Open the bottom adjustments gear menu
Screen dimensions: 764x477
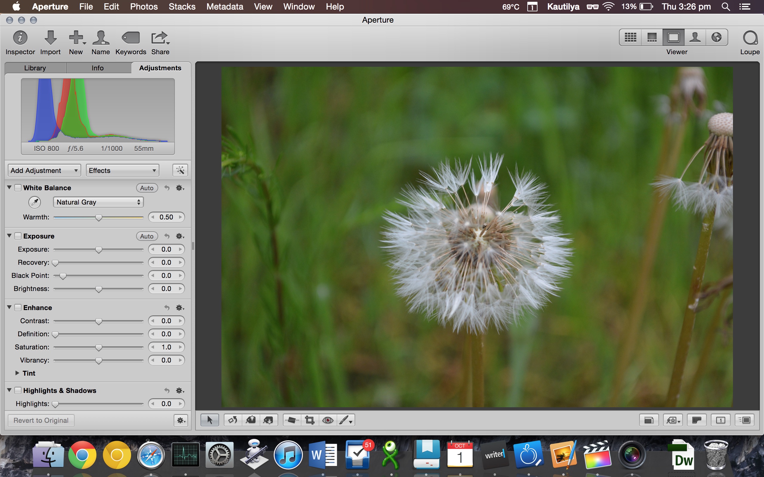click(x=181, y=421)
